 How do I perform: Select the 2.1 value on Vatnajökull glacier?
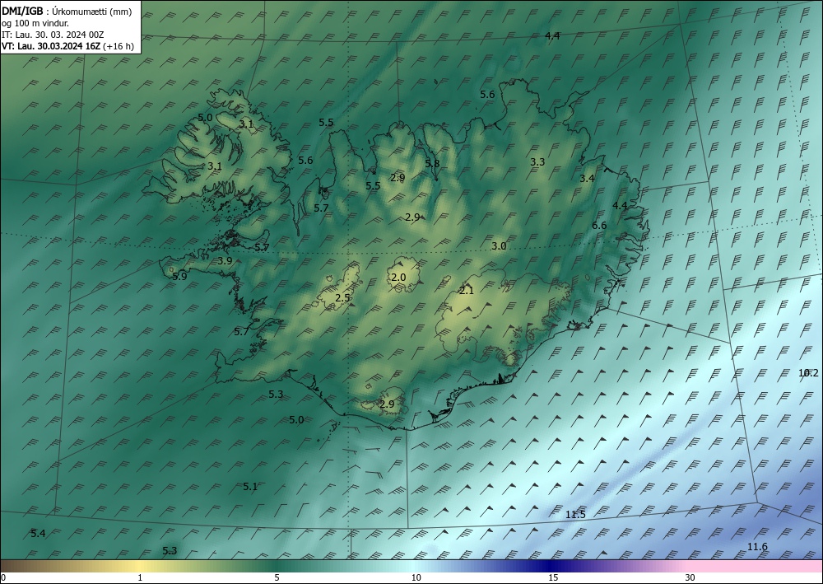467,291
